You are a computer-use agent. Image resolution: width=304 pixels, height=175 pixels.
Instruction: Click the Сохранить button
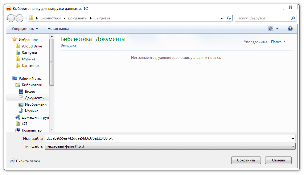click(x=246, y=160)
